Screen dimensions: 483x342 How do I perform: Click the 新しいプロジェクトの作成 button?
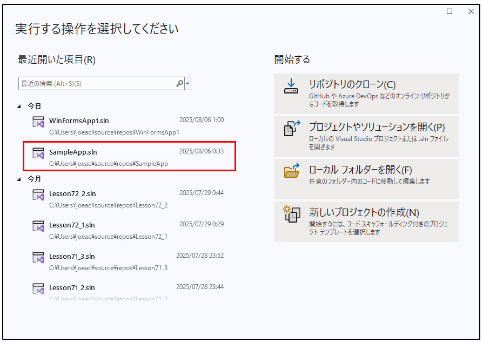click(366, 221)
